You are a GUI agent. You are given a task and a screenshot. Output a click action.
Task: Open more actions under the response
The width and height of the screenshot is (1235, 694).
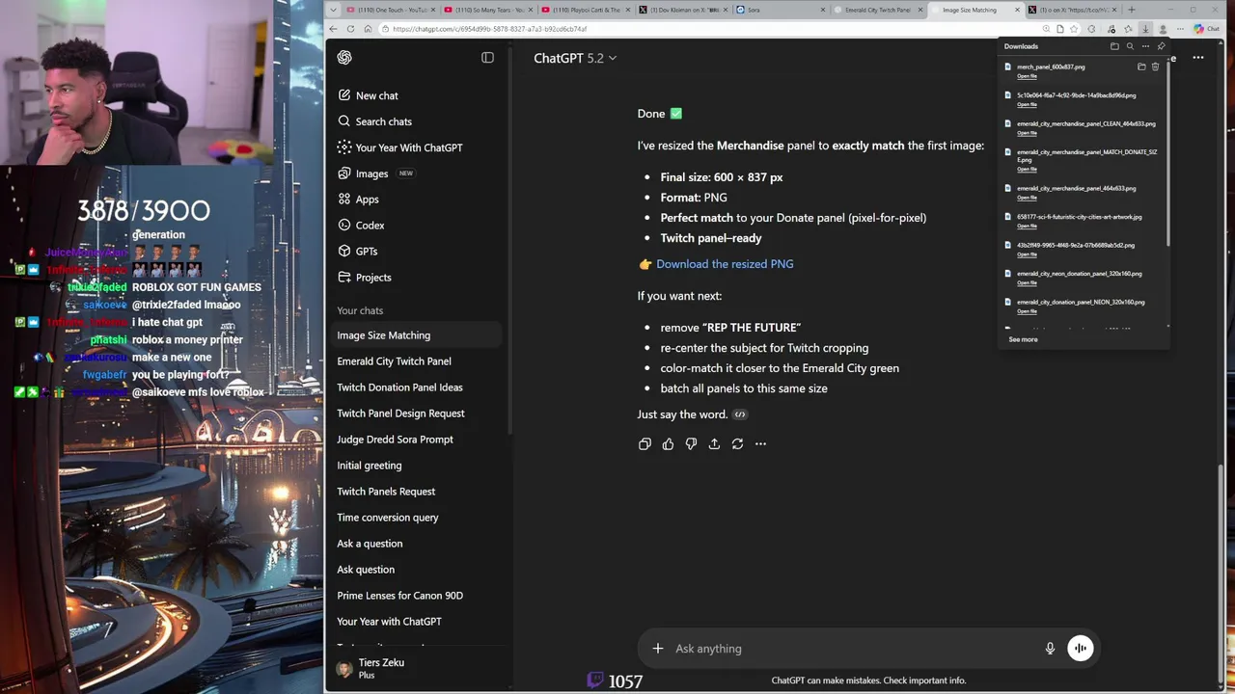click(760, 443)
